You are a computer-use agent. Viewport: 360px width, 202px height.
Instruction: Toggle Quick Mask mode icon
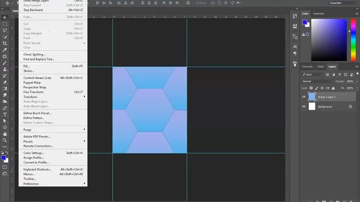[x=4, y=167]
